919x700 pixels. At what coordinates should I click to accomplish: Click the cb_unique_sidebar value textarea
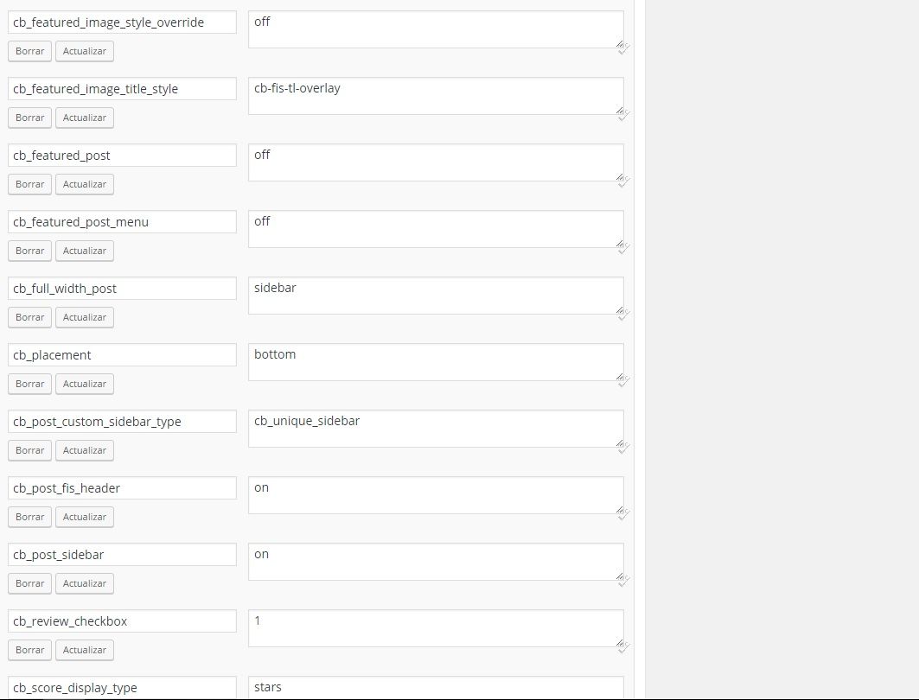[x=436, y=429]
